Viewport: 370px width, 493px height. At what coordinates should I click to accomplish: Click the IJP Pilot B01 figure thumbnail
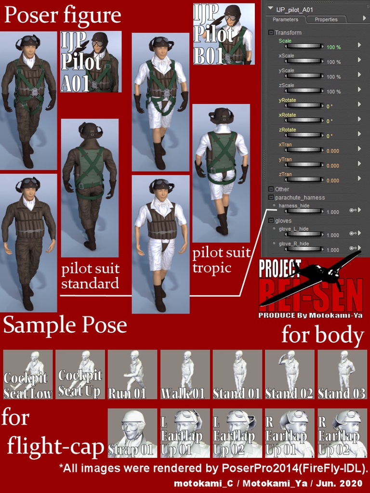pyautogui.click(x=224, y=34)
